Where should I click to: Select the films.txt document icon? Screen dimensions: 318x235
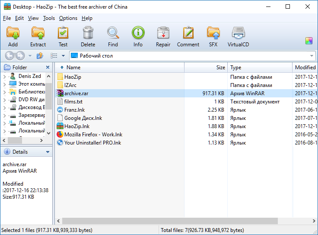tap(60, 101)
